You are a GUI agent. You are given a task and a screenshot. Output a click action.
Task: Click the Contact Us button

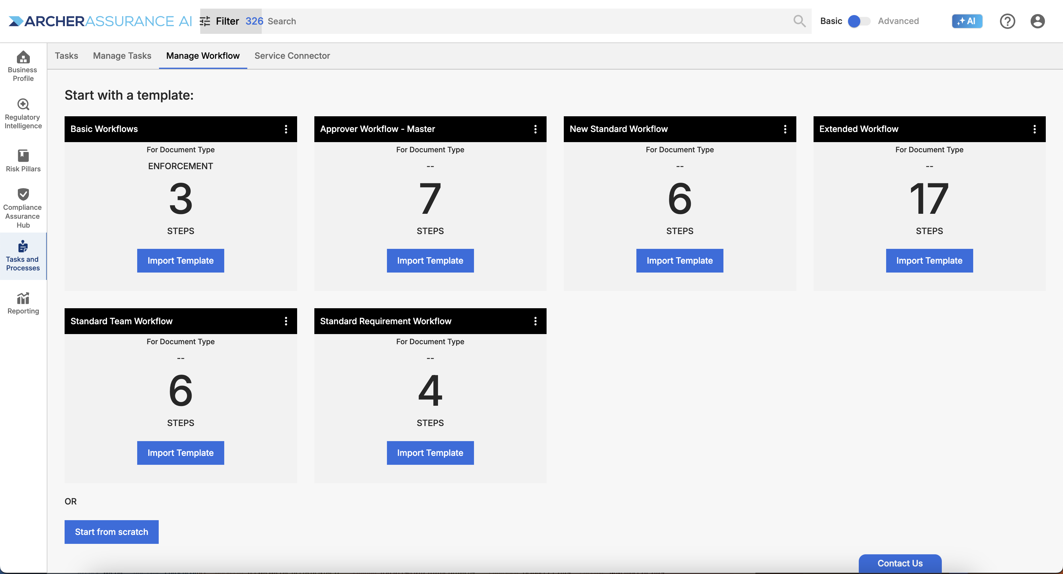900,564
